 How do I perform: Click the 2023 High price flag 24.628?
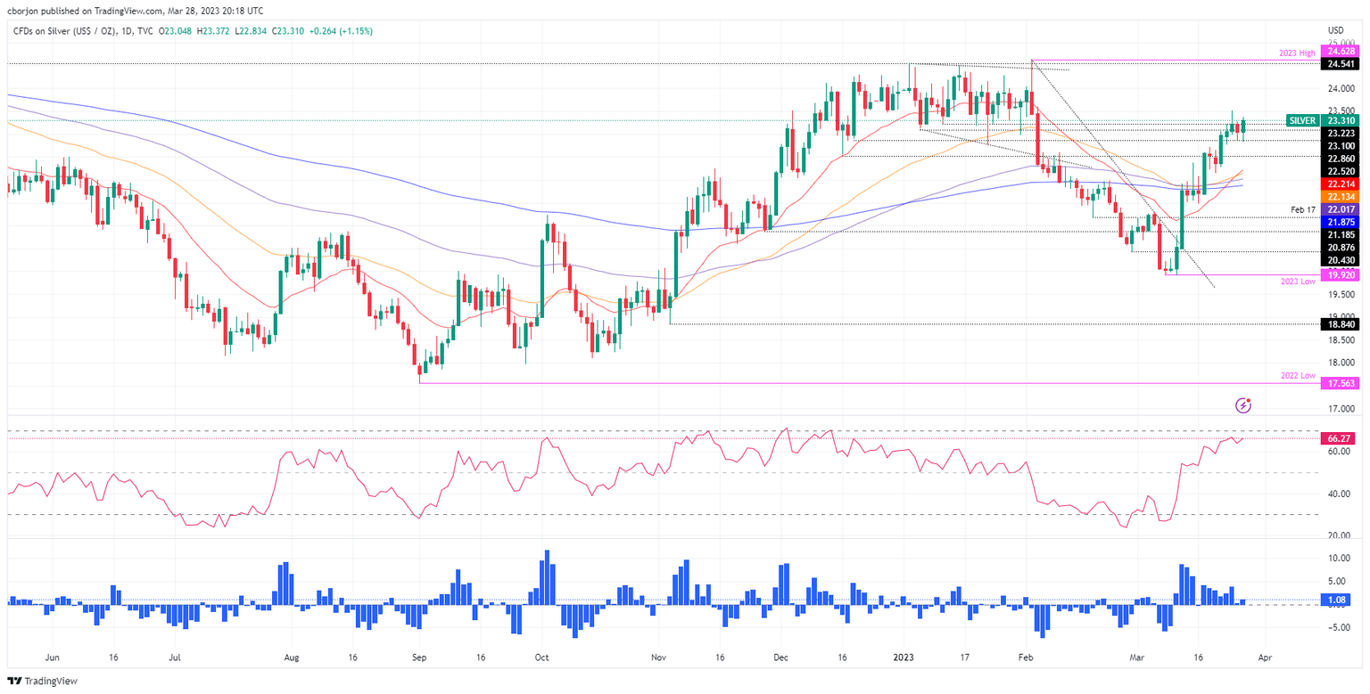coord(1339,52)
